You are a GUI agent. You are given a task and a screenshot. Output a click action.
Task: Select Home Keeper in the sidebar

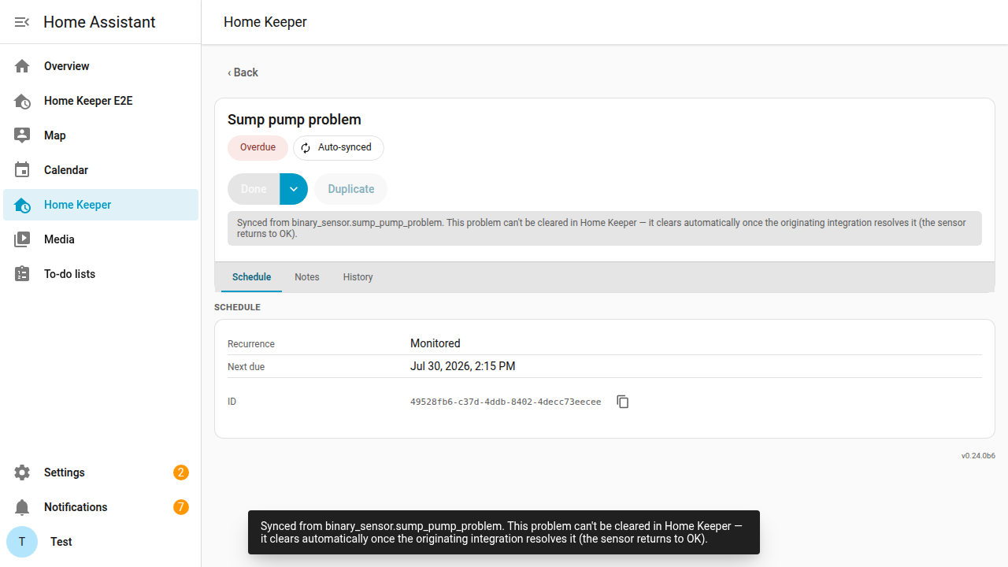click(x=101, y=205)
